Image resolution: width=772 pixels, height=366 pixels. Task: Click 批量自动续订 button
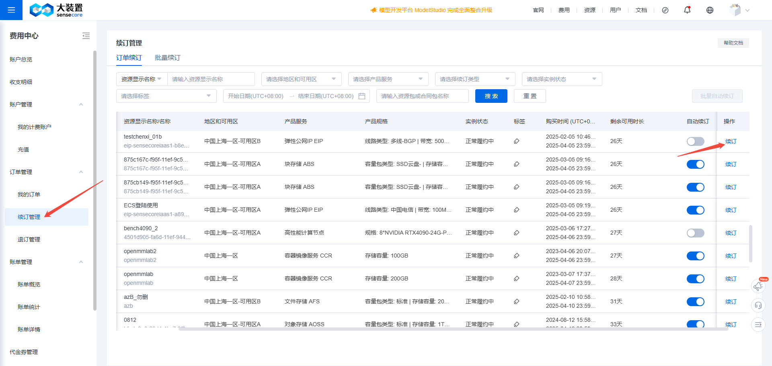(717, 96)
